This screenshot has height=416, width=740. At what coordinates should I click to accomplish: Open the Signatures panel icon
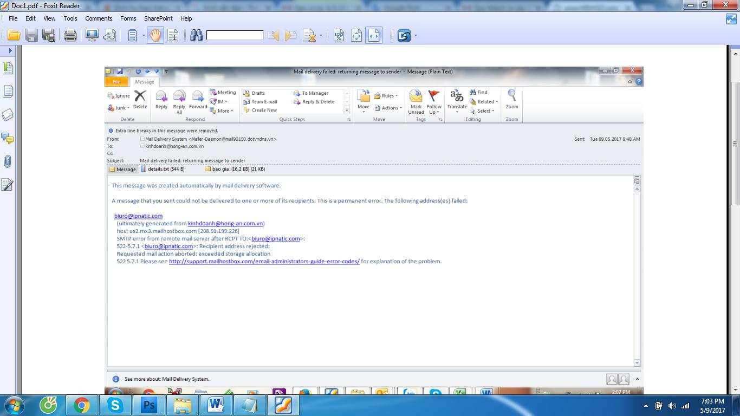pyautogui.click(x=8, y=185)
